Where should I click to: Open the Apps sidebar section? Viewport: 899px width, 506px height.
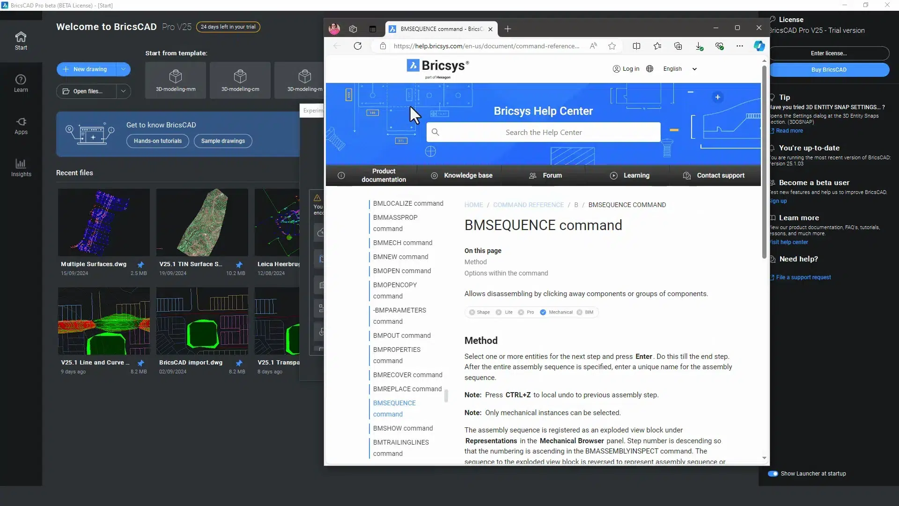point(21,126)
